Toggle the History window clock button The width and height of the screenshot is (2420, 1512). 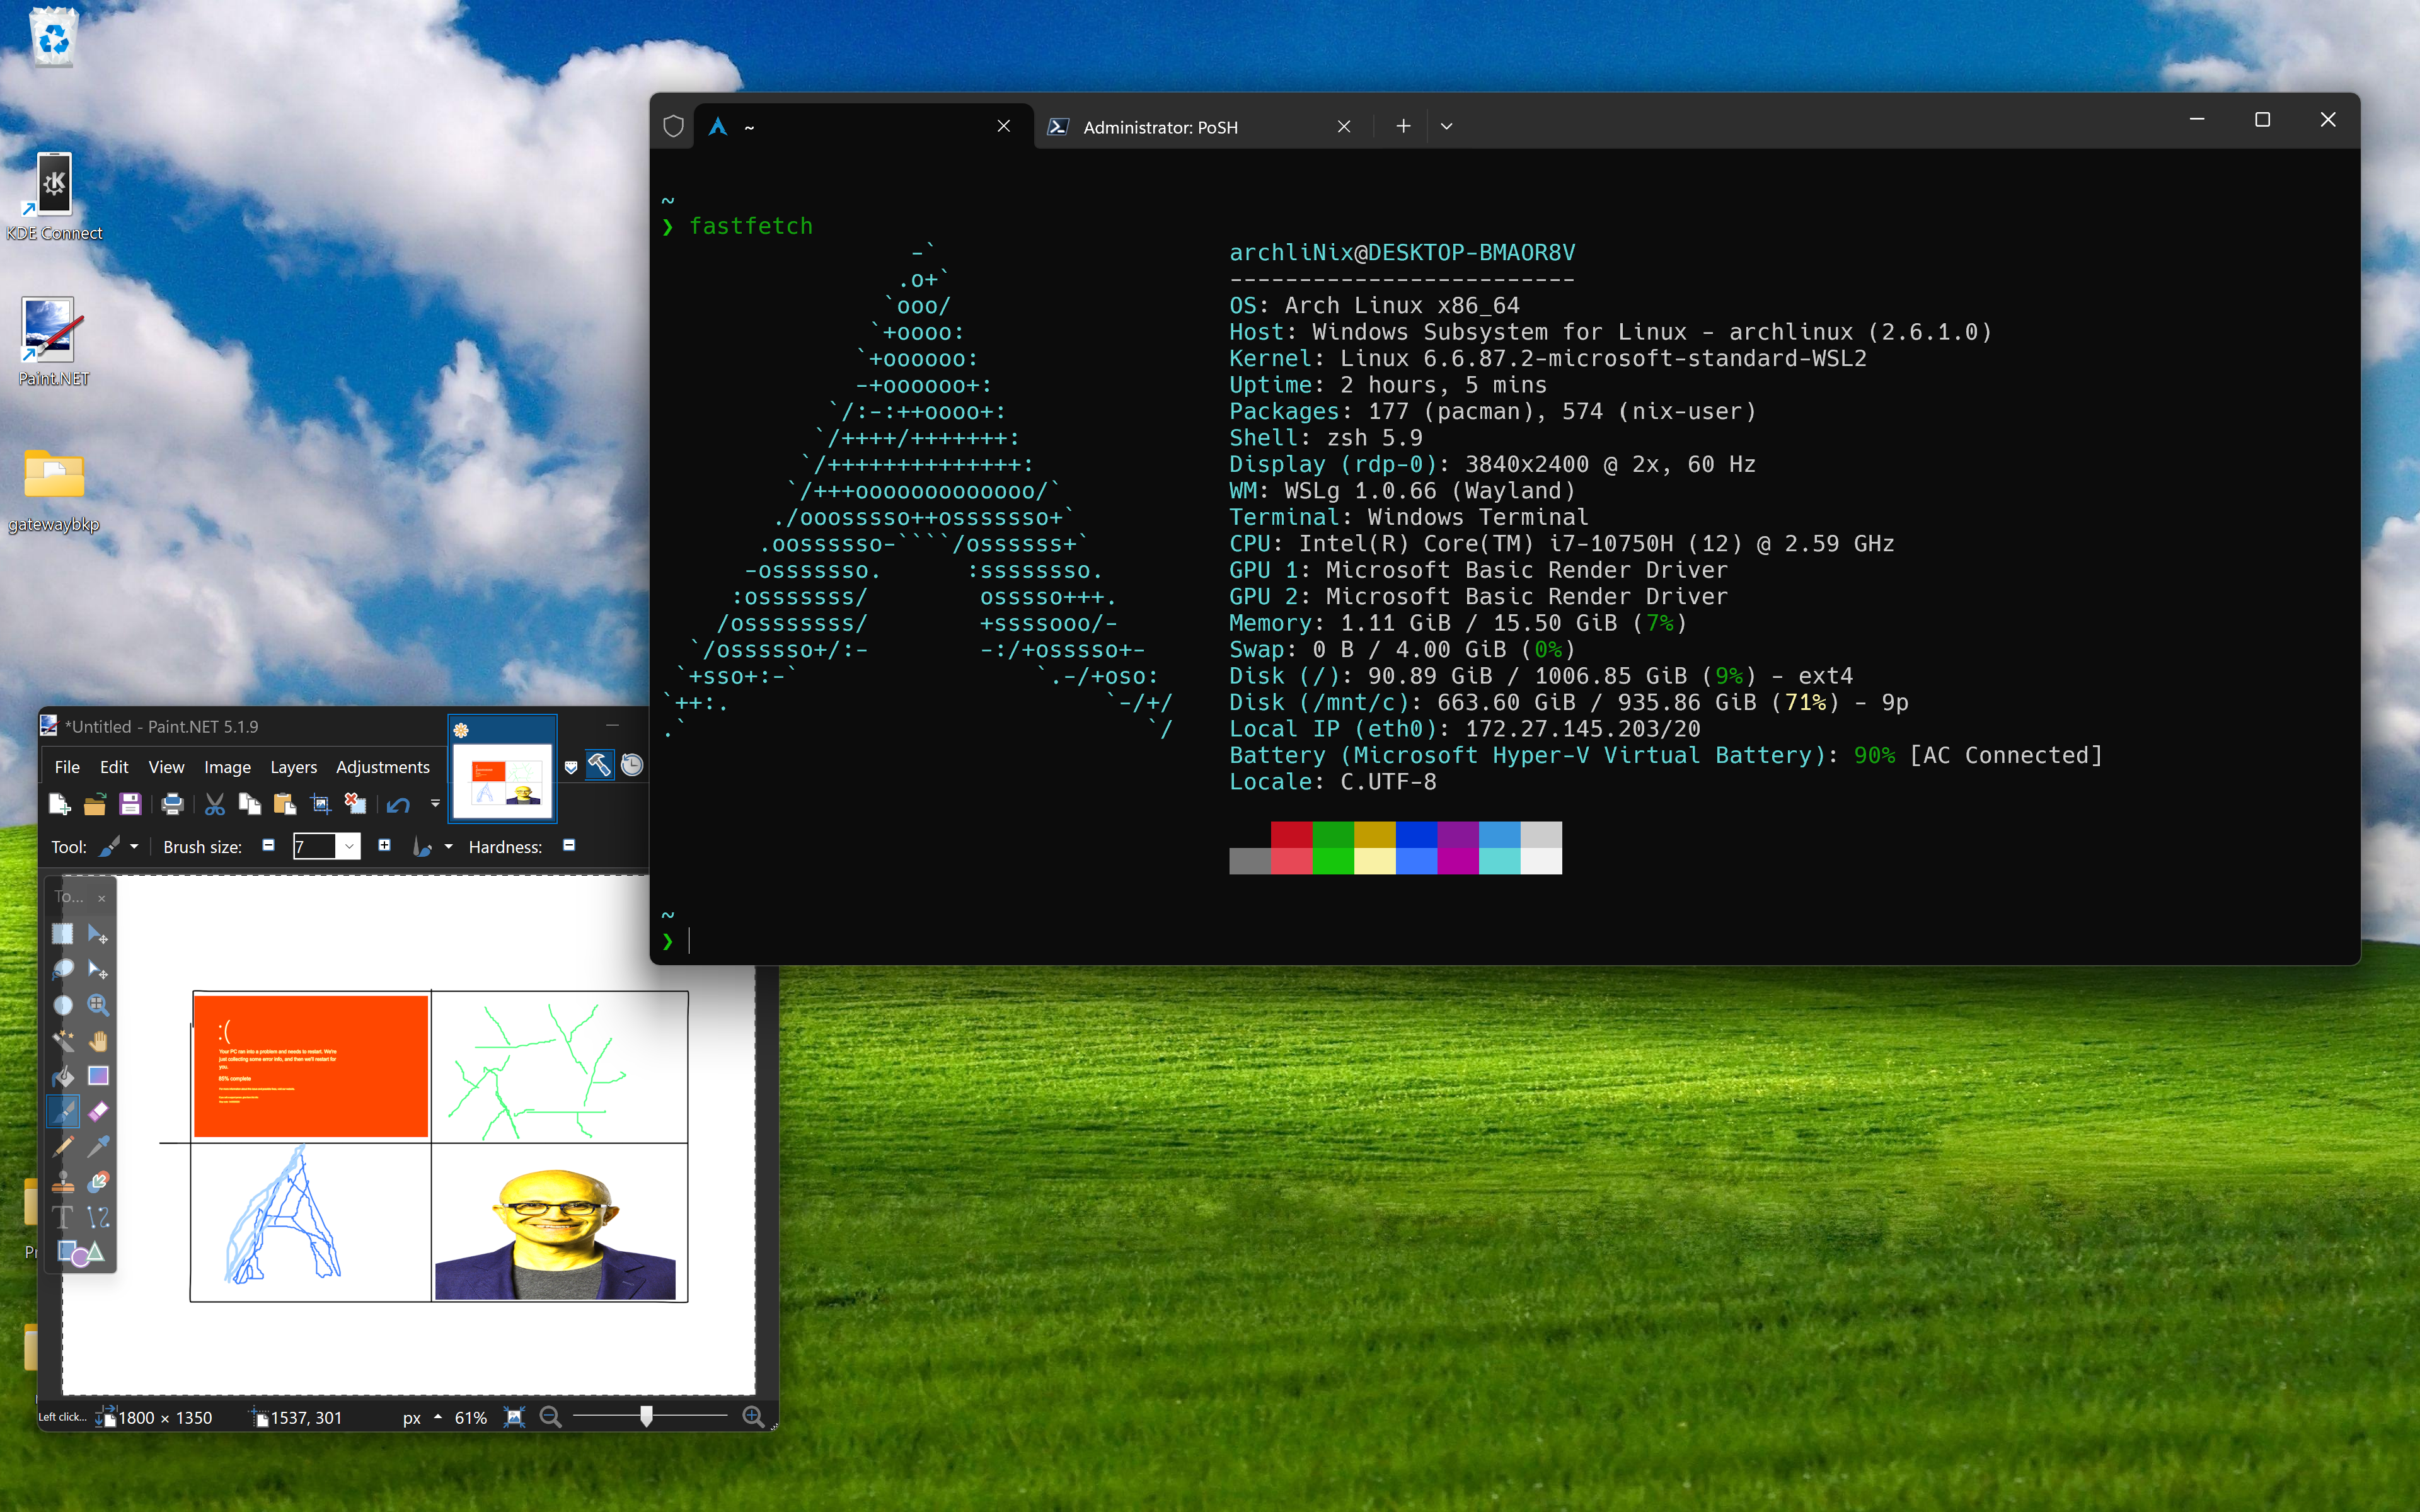pyautogui.click(x=632, y=766)
